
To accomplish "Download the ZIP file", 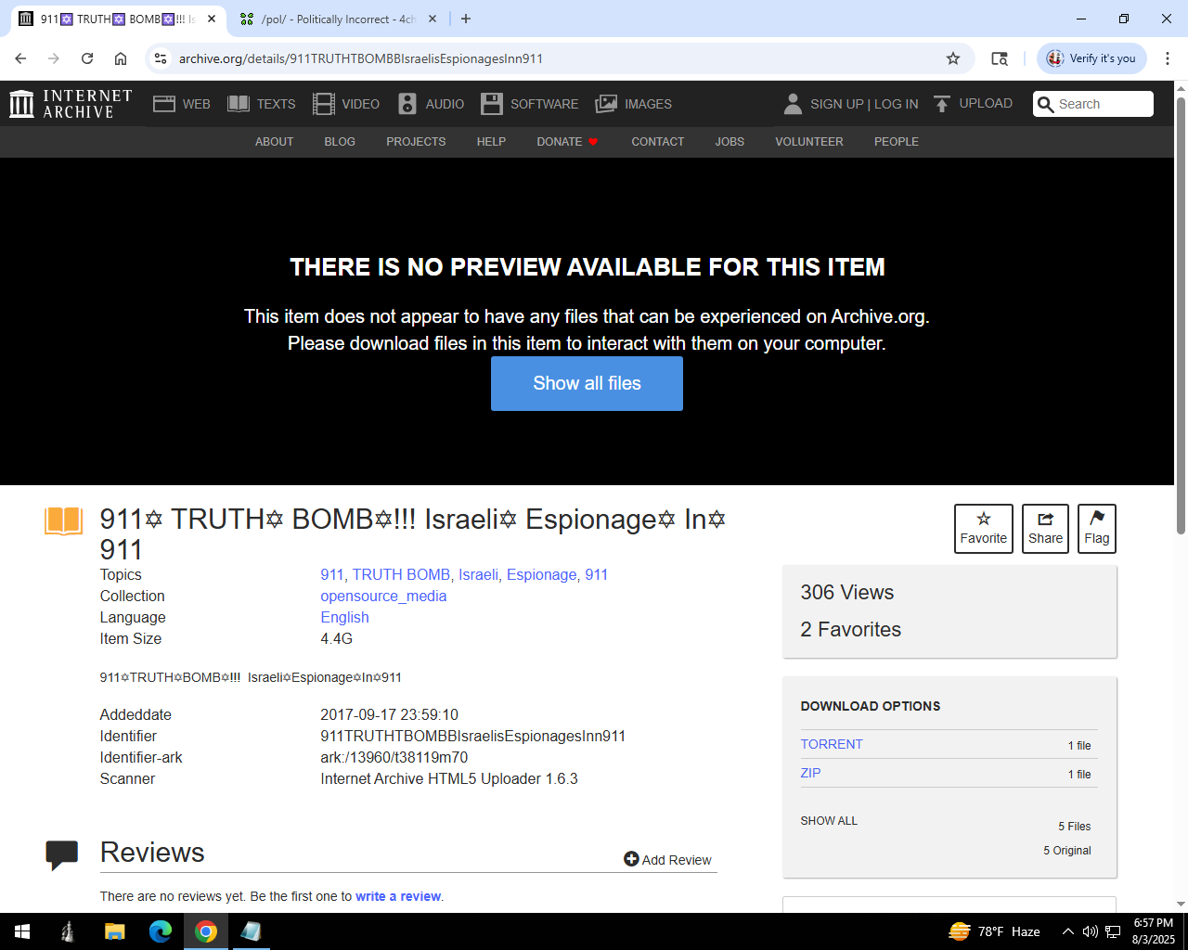I will click(x=810, y=773).
